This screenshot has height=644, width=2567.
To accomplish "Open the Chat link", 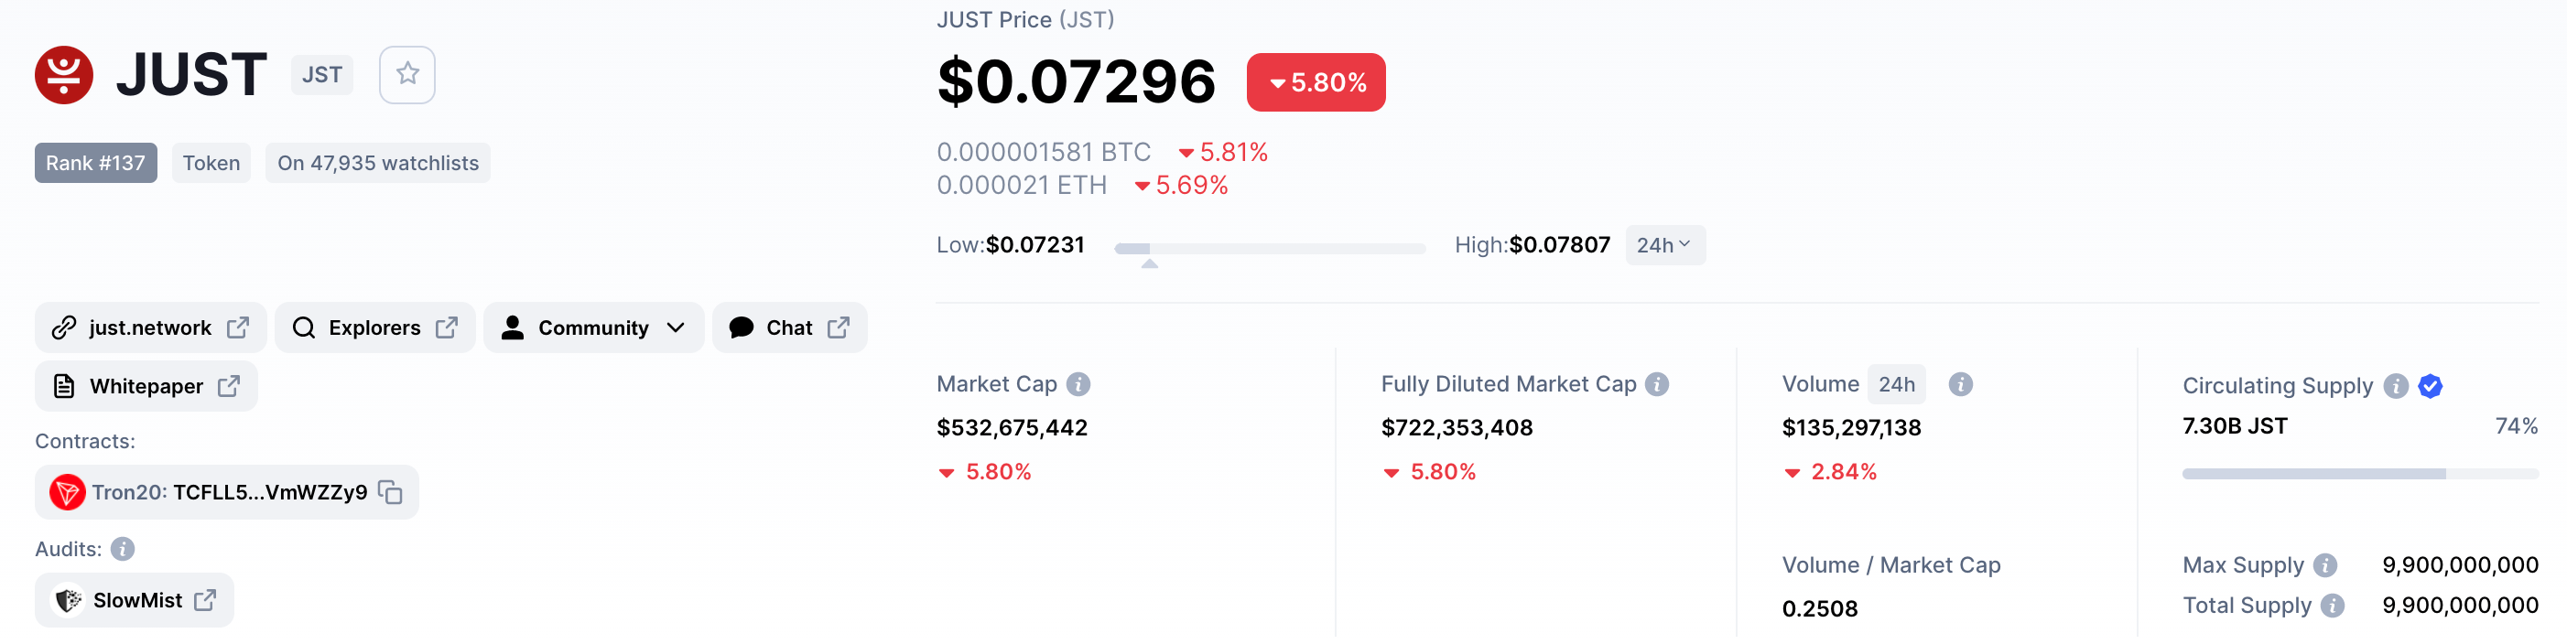I will click(789, 327).
